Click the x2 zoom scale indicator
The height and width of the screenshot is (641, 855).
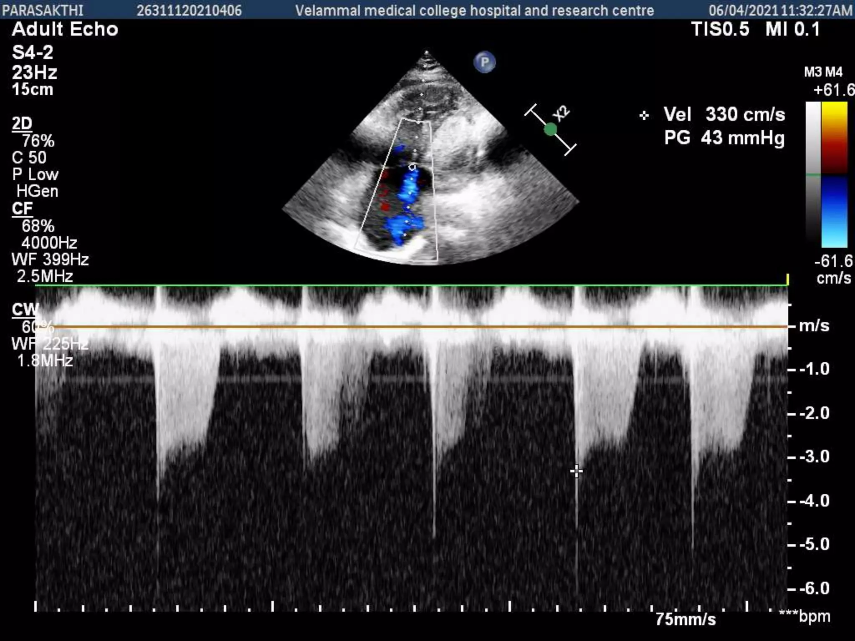[561, 114]
